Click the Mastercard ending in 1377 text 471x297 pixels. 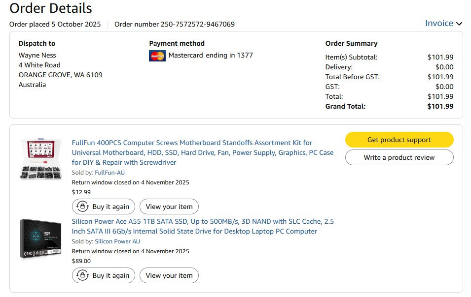[x=211, y=55]
